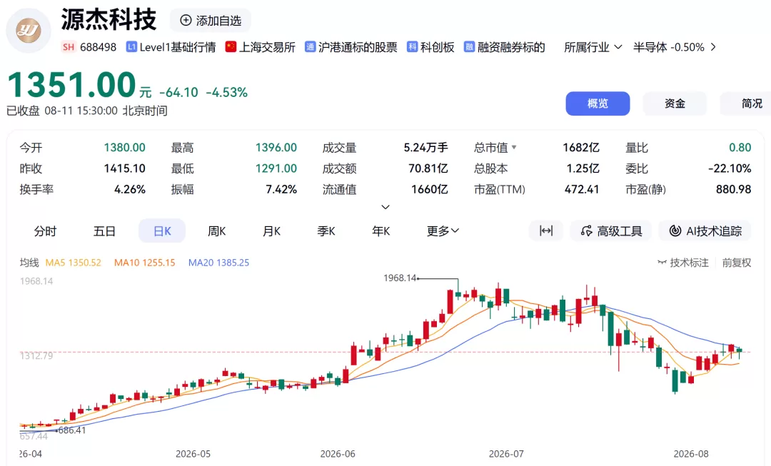
Task: Click the 1312.79 reference price label
Action: 36,355
